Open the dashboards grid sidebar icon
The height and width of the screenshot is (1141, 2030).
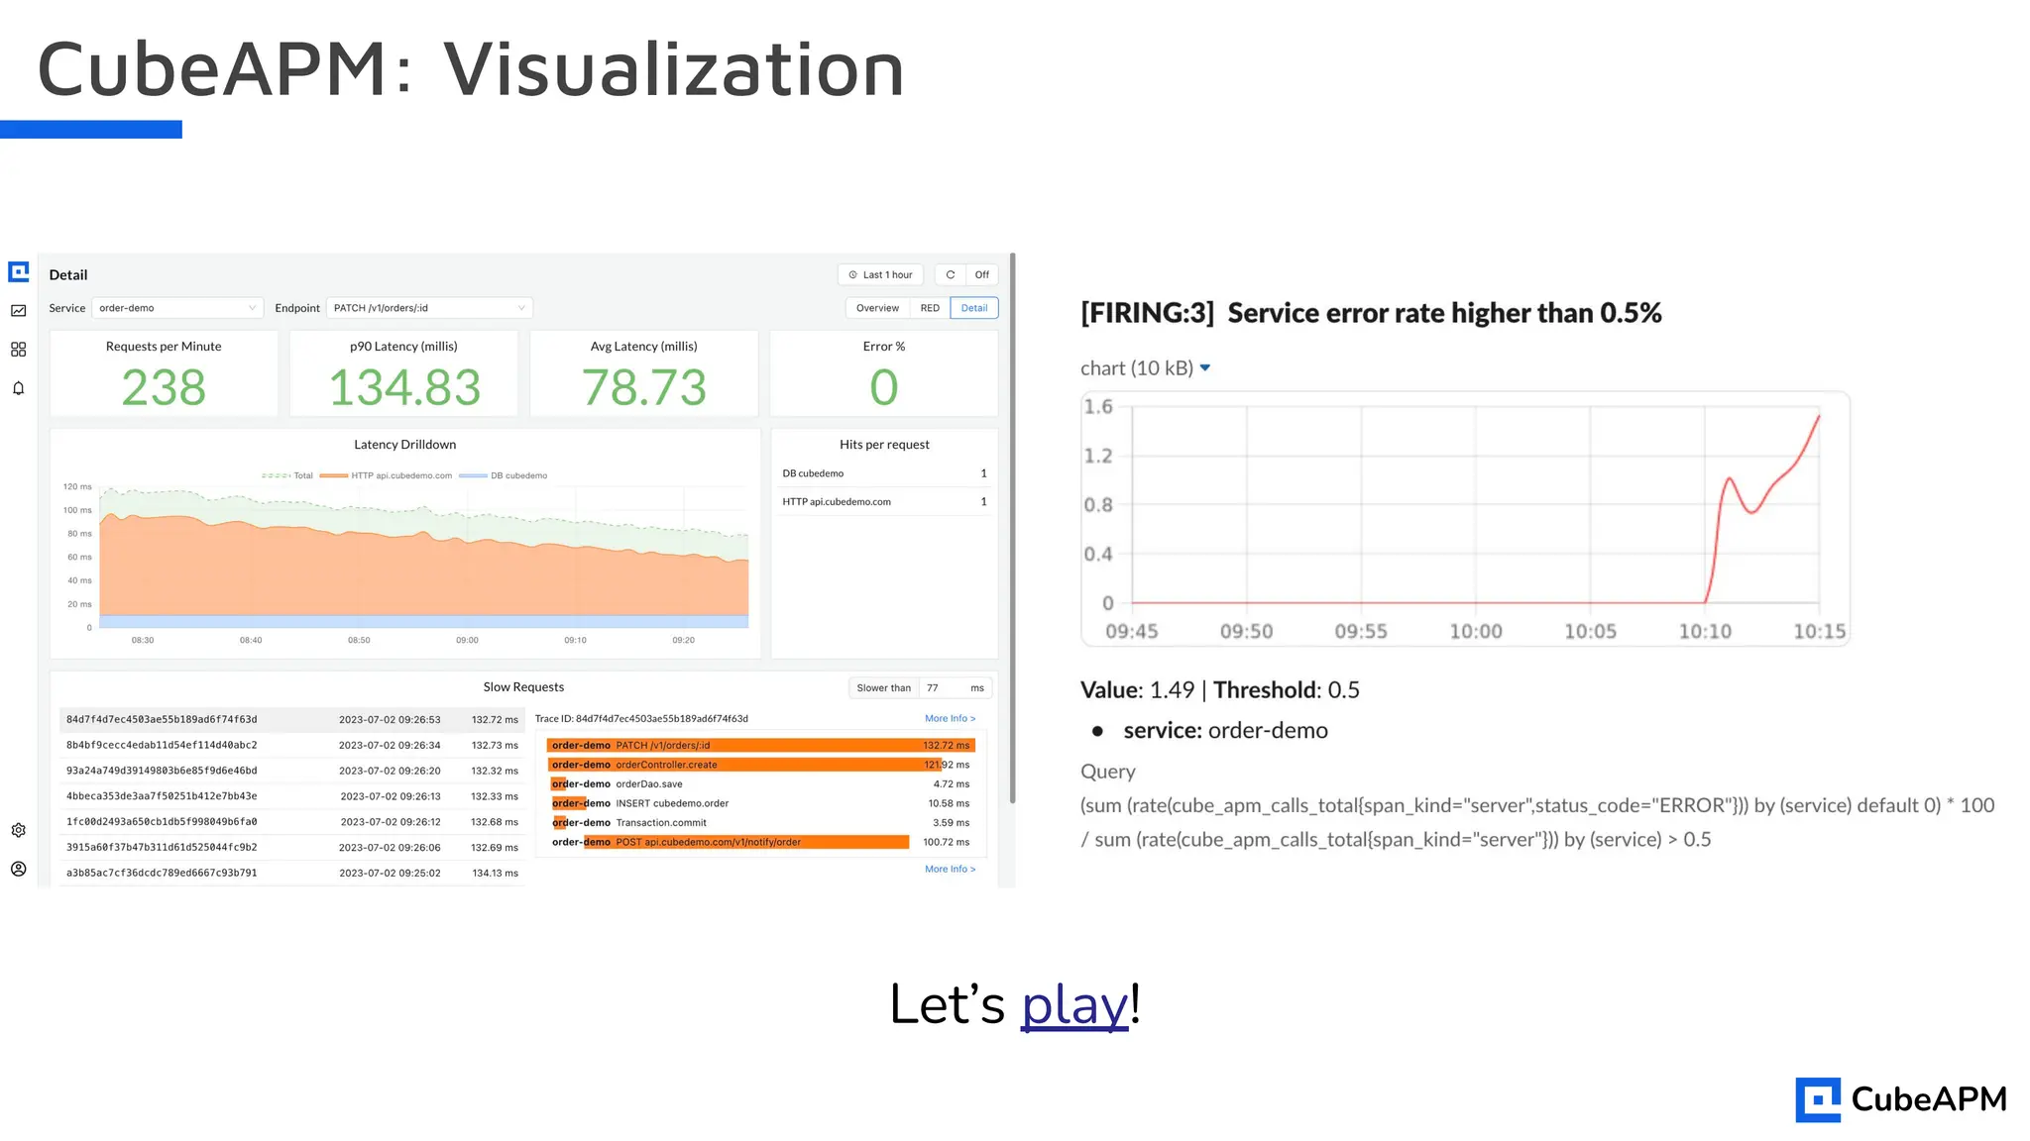(18, 350)
